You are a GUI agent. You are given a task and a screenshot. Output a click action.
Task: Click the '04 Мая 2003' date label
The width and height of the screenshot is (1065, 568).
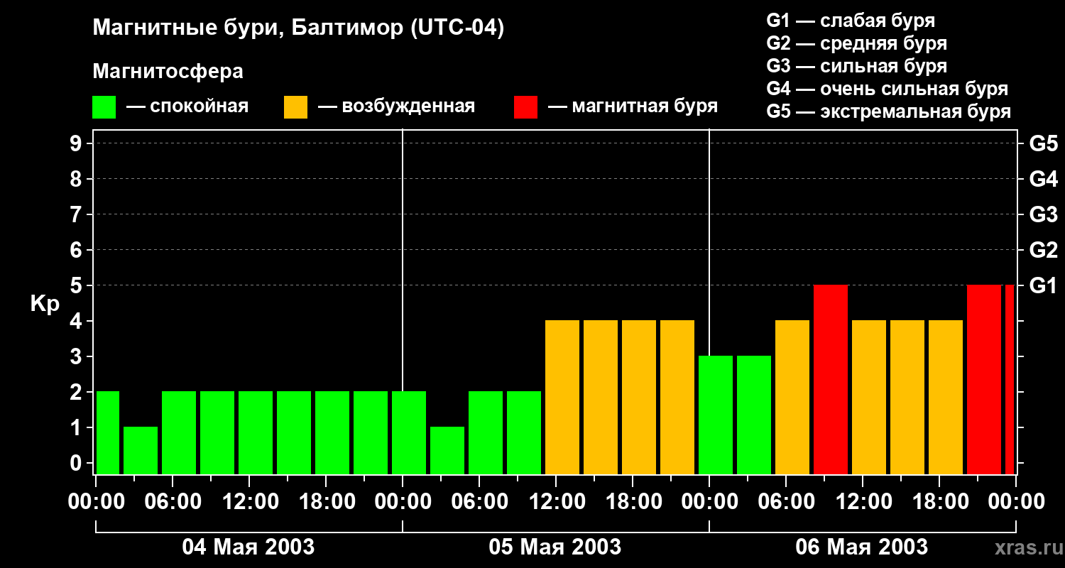pos(248,547)
